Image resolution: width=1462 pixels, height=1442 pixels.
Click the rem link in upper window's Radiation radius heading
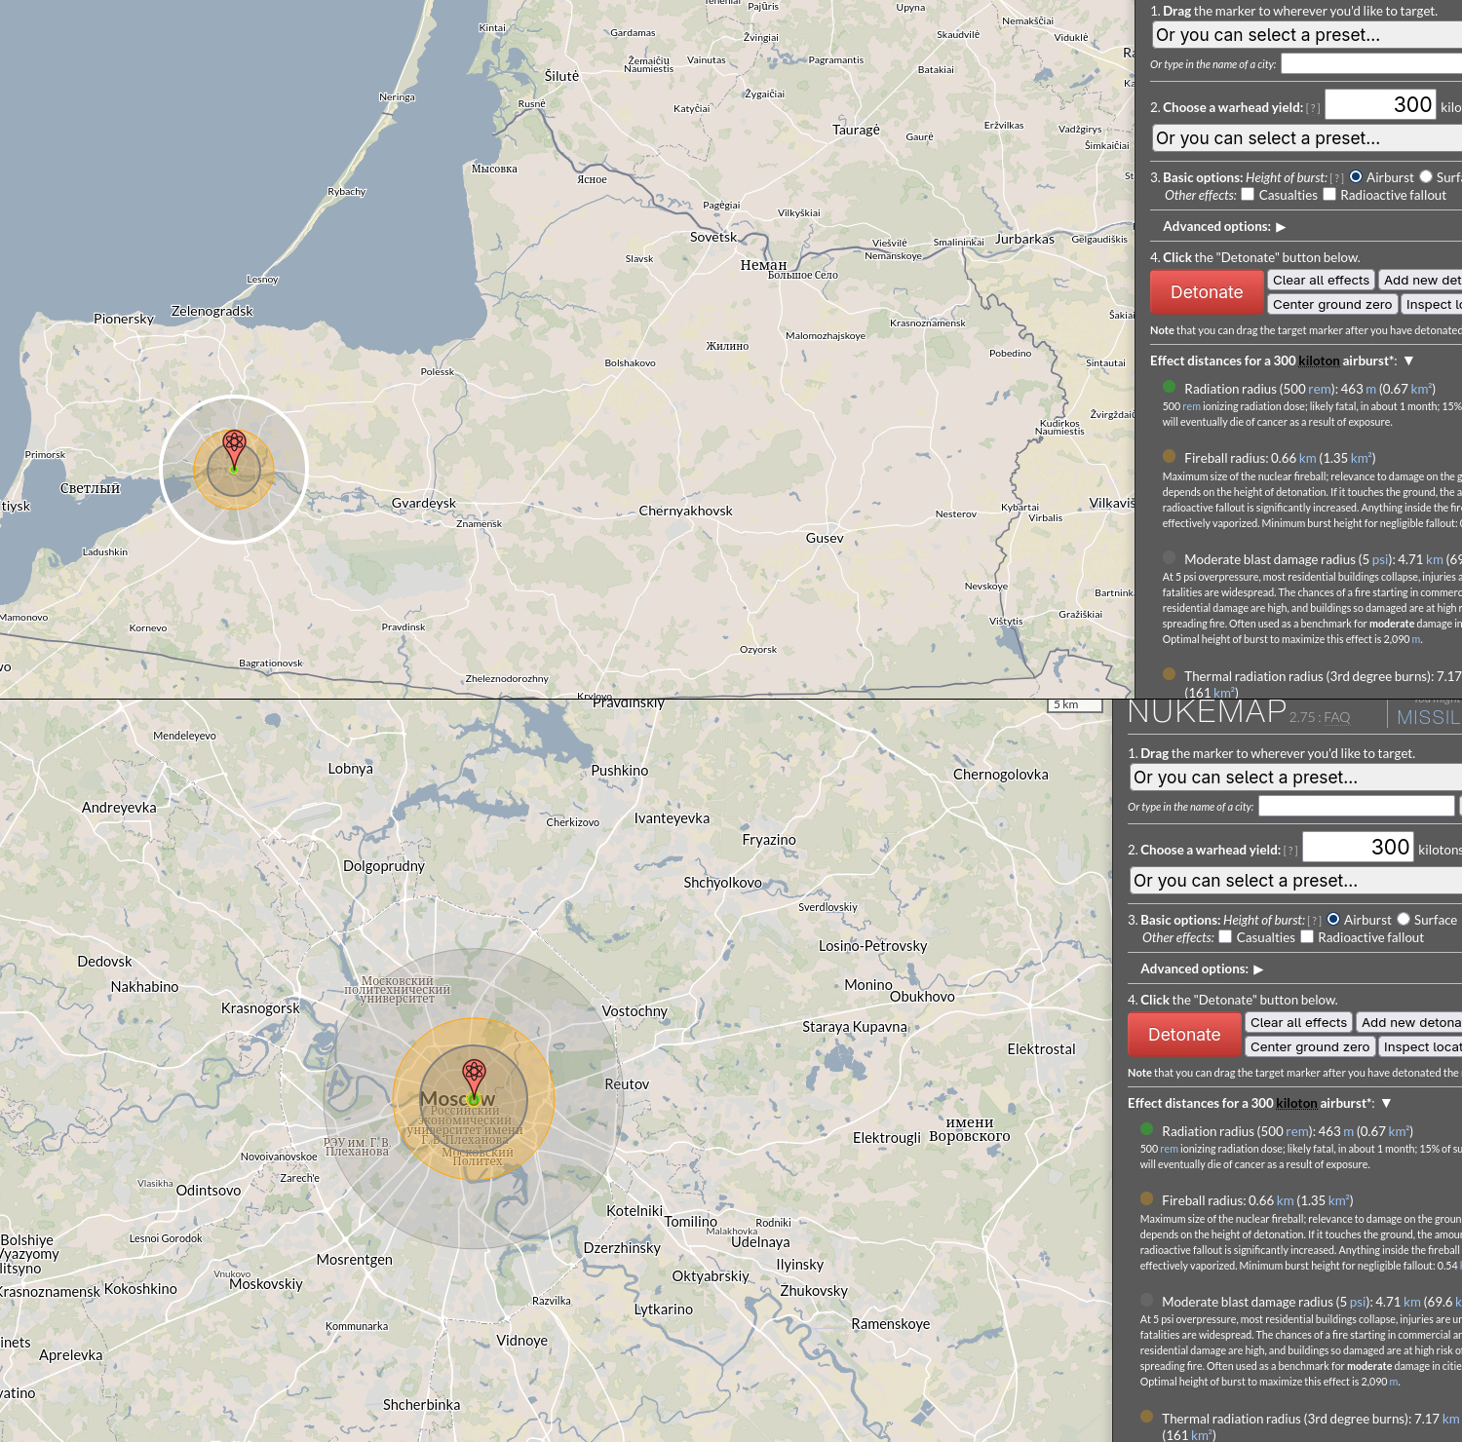1319,389
